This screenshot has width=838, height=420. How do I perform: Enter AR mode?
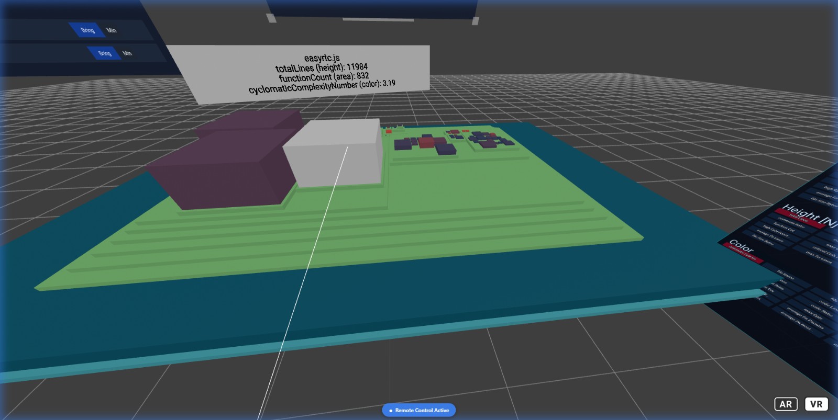pos(786,404)
